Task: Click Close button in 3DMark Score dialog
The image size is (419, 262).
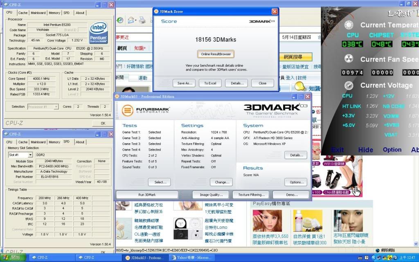Action: [262, 83]
